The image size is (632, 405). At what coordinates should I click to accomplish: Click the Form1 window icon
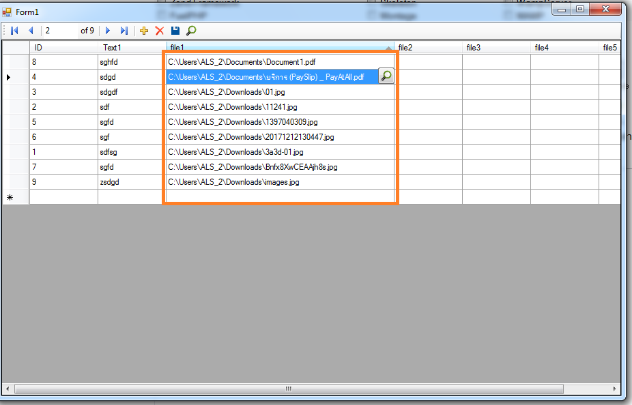pyautogui.click(x=6, y=12)
